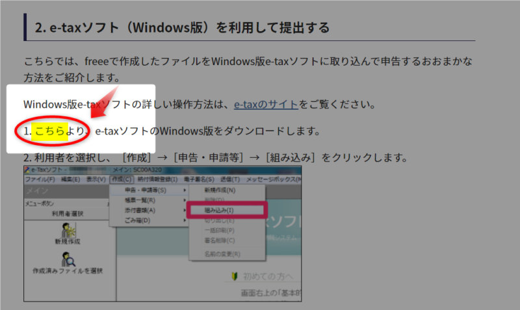Open 電子署名(S) menu in e-Tax window

tap(199, 179)
